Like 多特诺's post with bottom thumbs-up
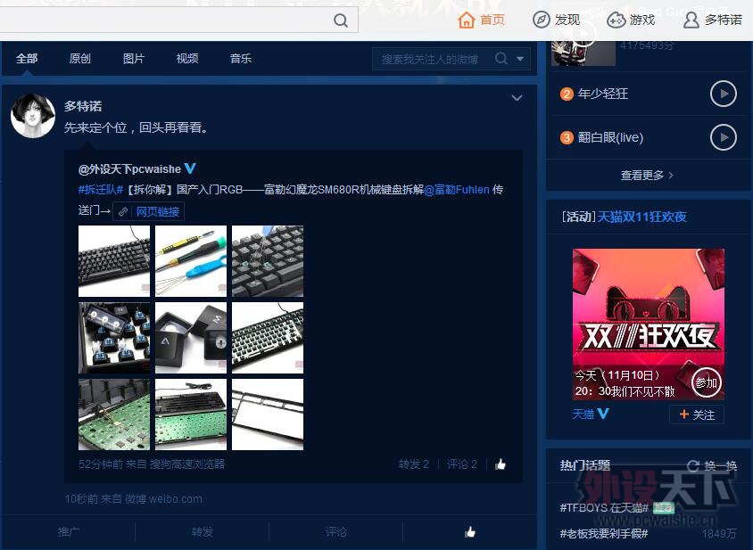 [470, 532]
